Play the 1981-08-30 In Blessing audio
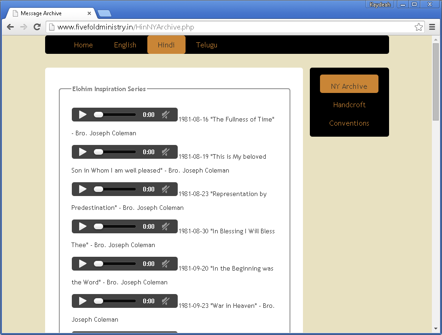This screenshot has width=442, height=335. tap(82, 226)
